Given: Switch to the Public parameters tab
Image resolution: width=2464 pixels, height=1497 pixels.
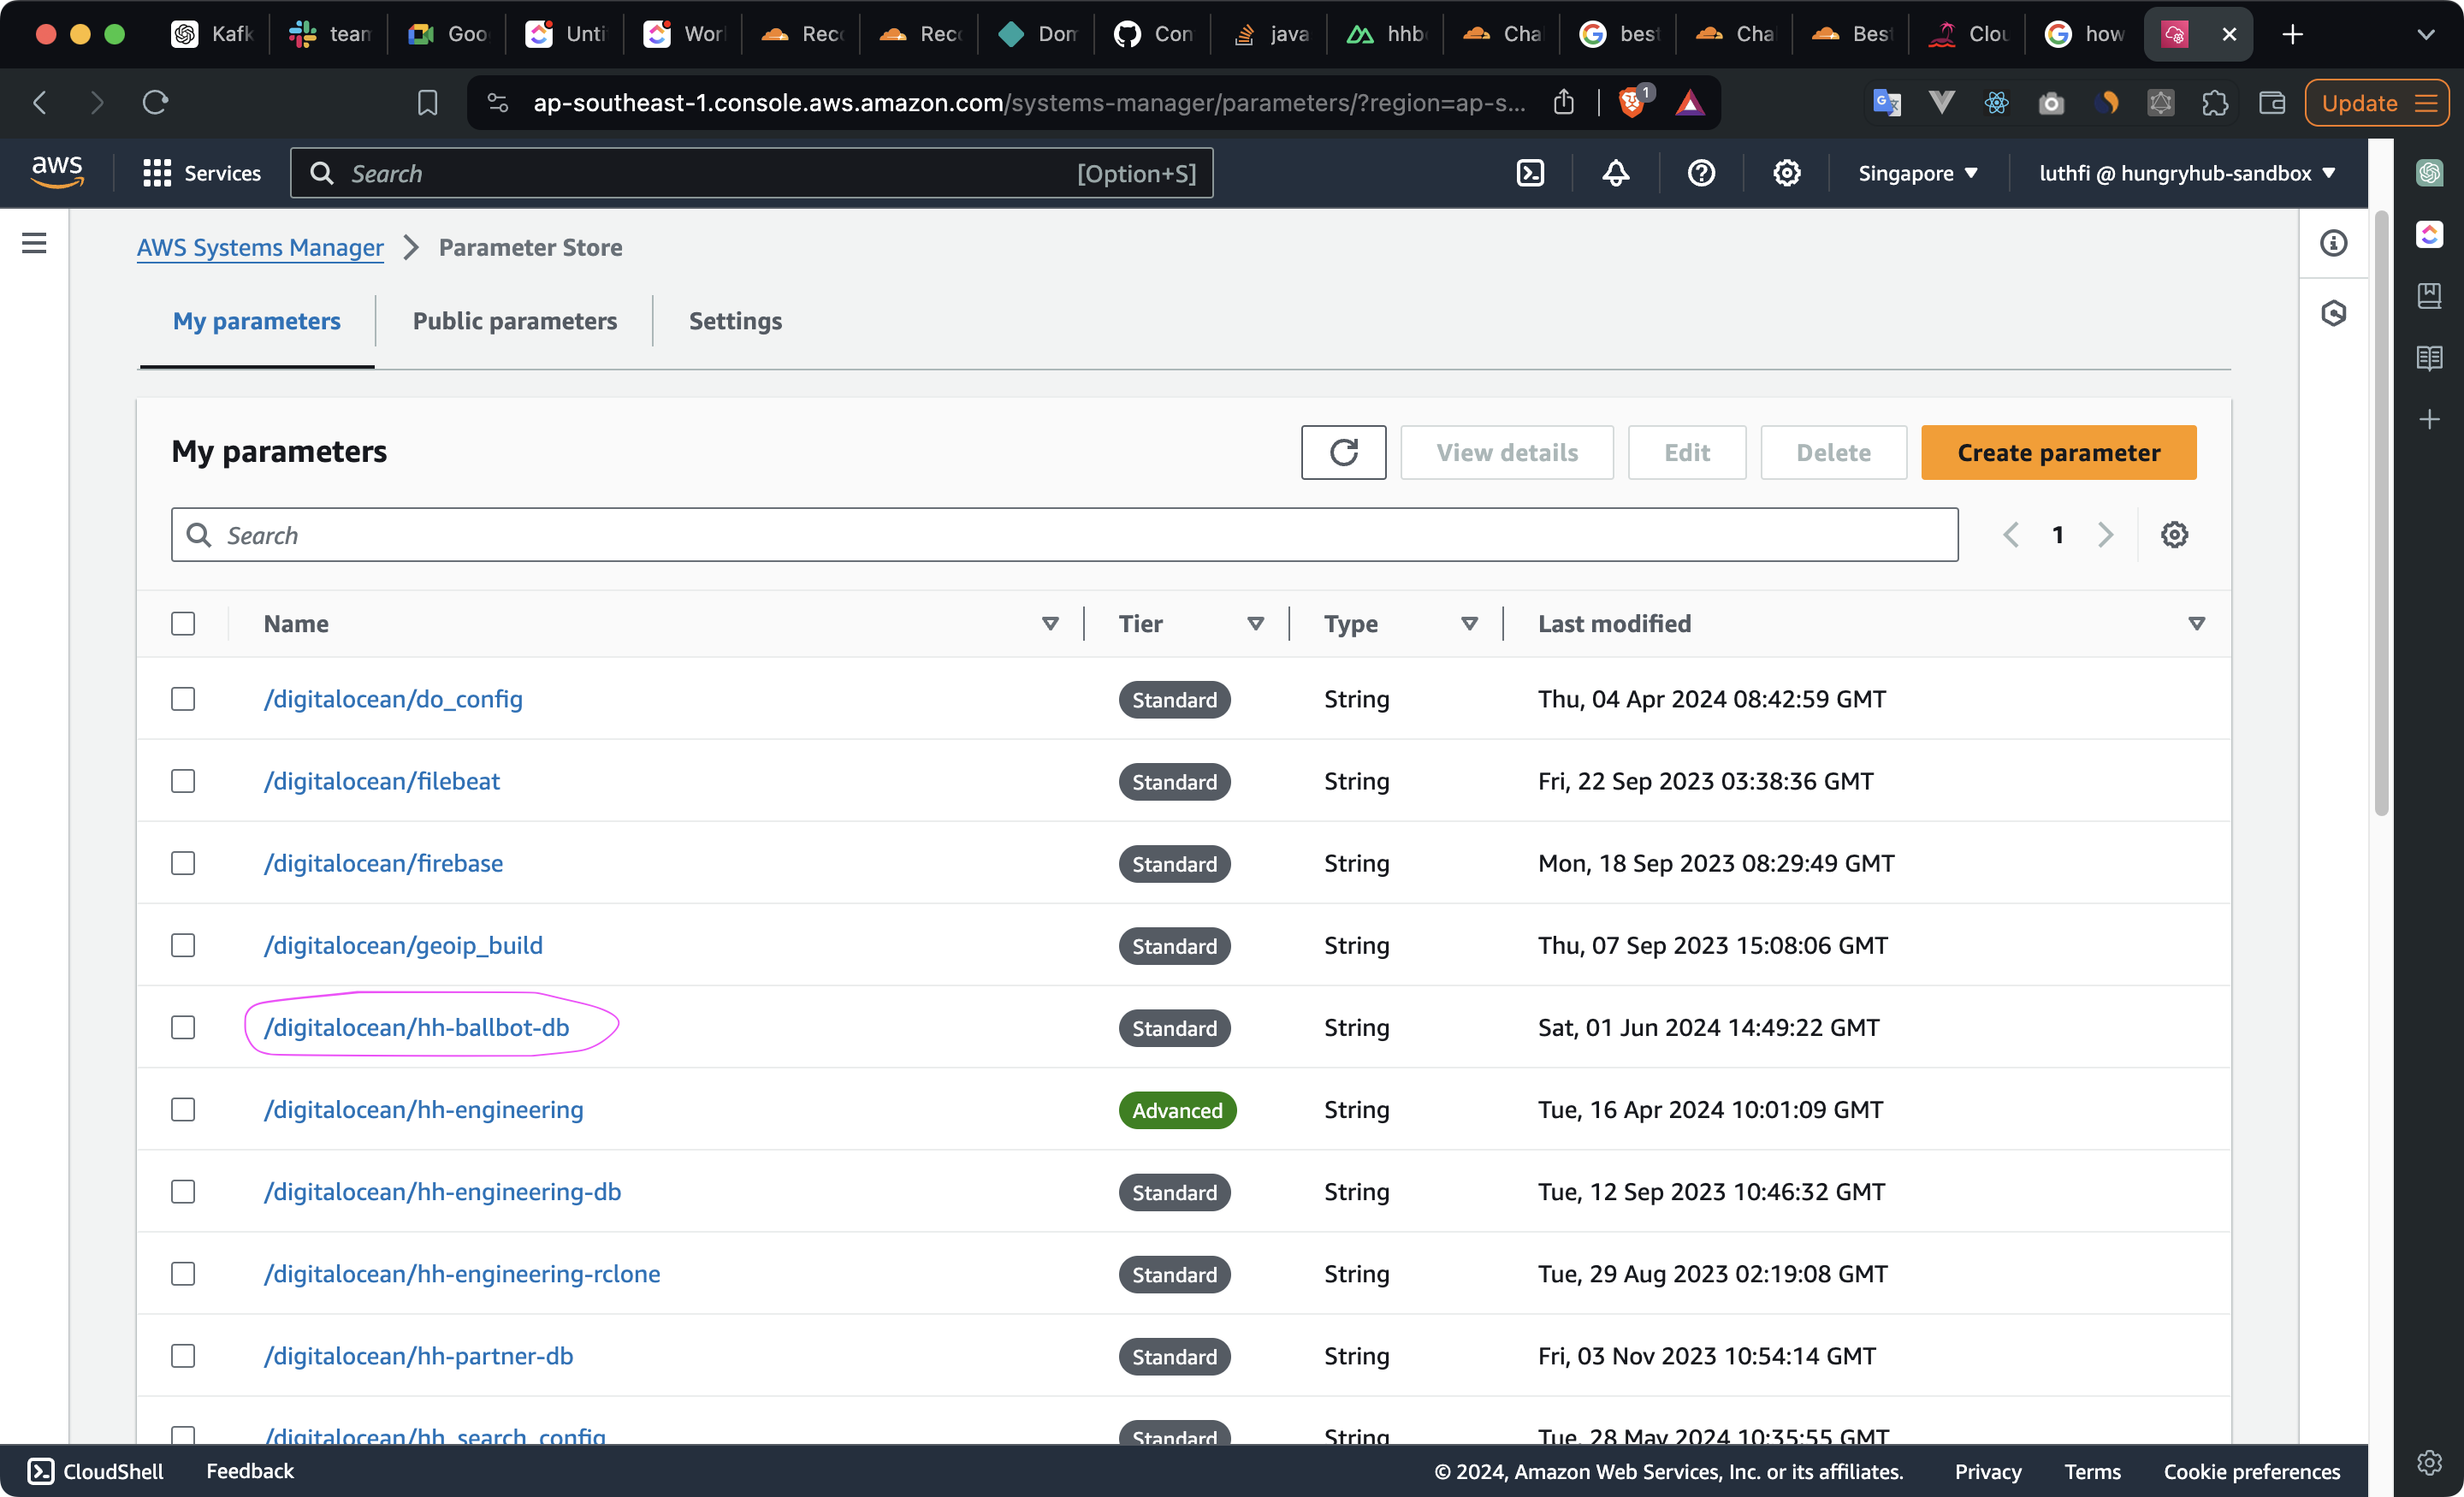Looking at the screenshot, I should pyautogui.click(x=514, y=321).
